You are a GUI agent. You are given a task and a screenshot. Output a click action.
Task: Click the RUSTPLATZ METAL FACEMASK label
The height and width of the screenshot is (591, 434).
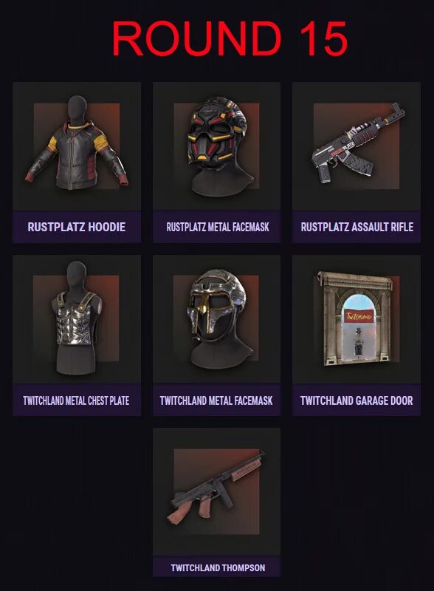click(x=218, y=227)
